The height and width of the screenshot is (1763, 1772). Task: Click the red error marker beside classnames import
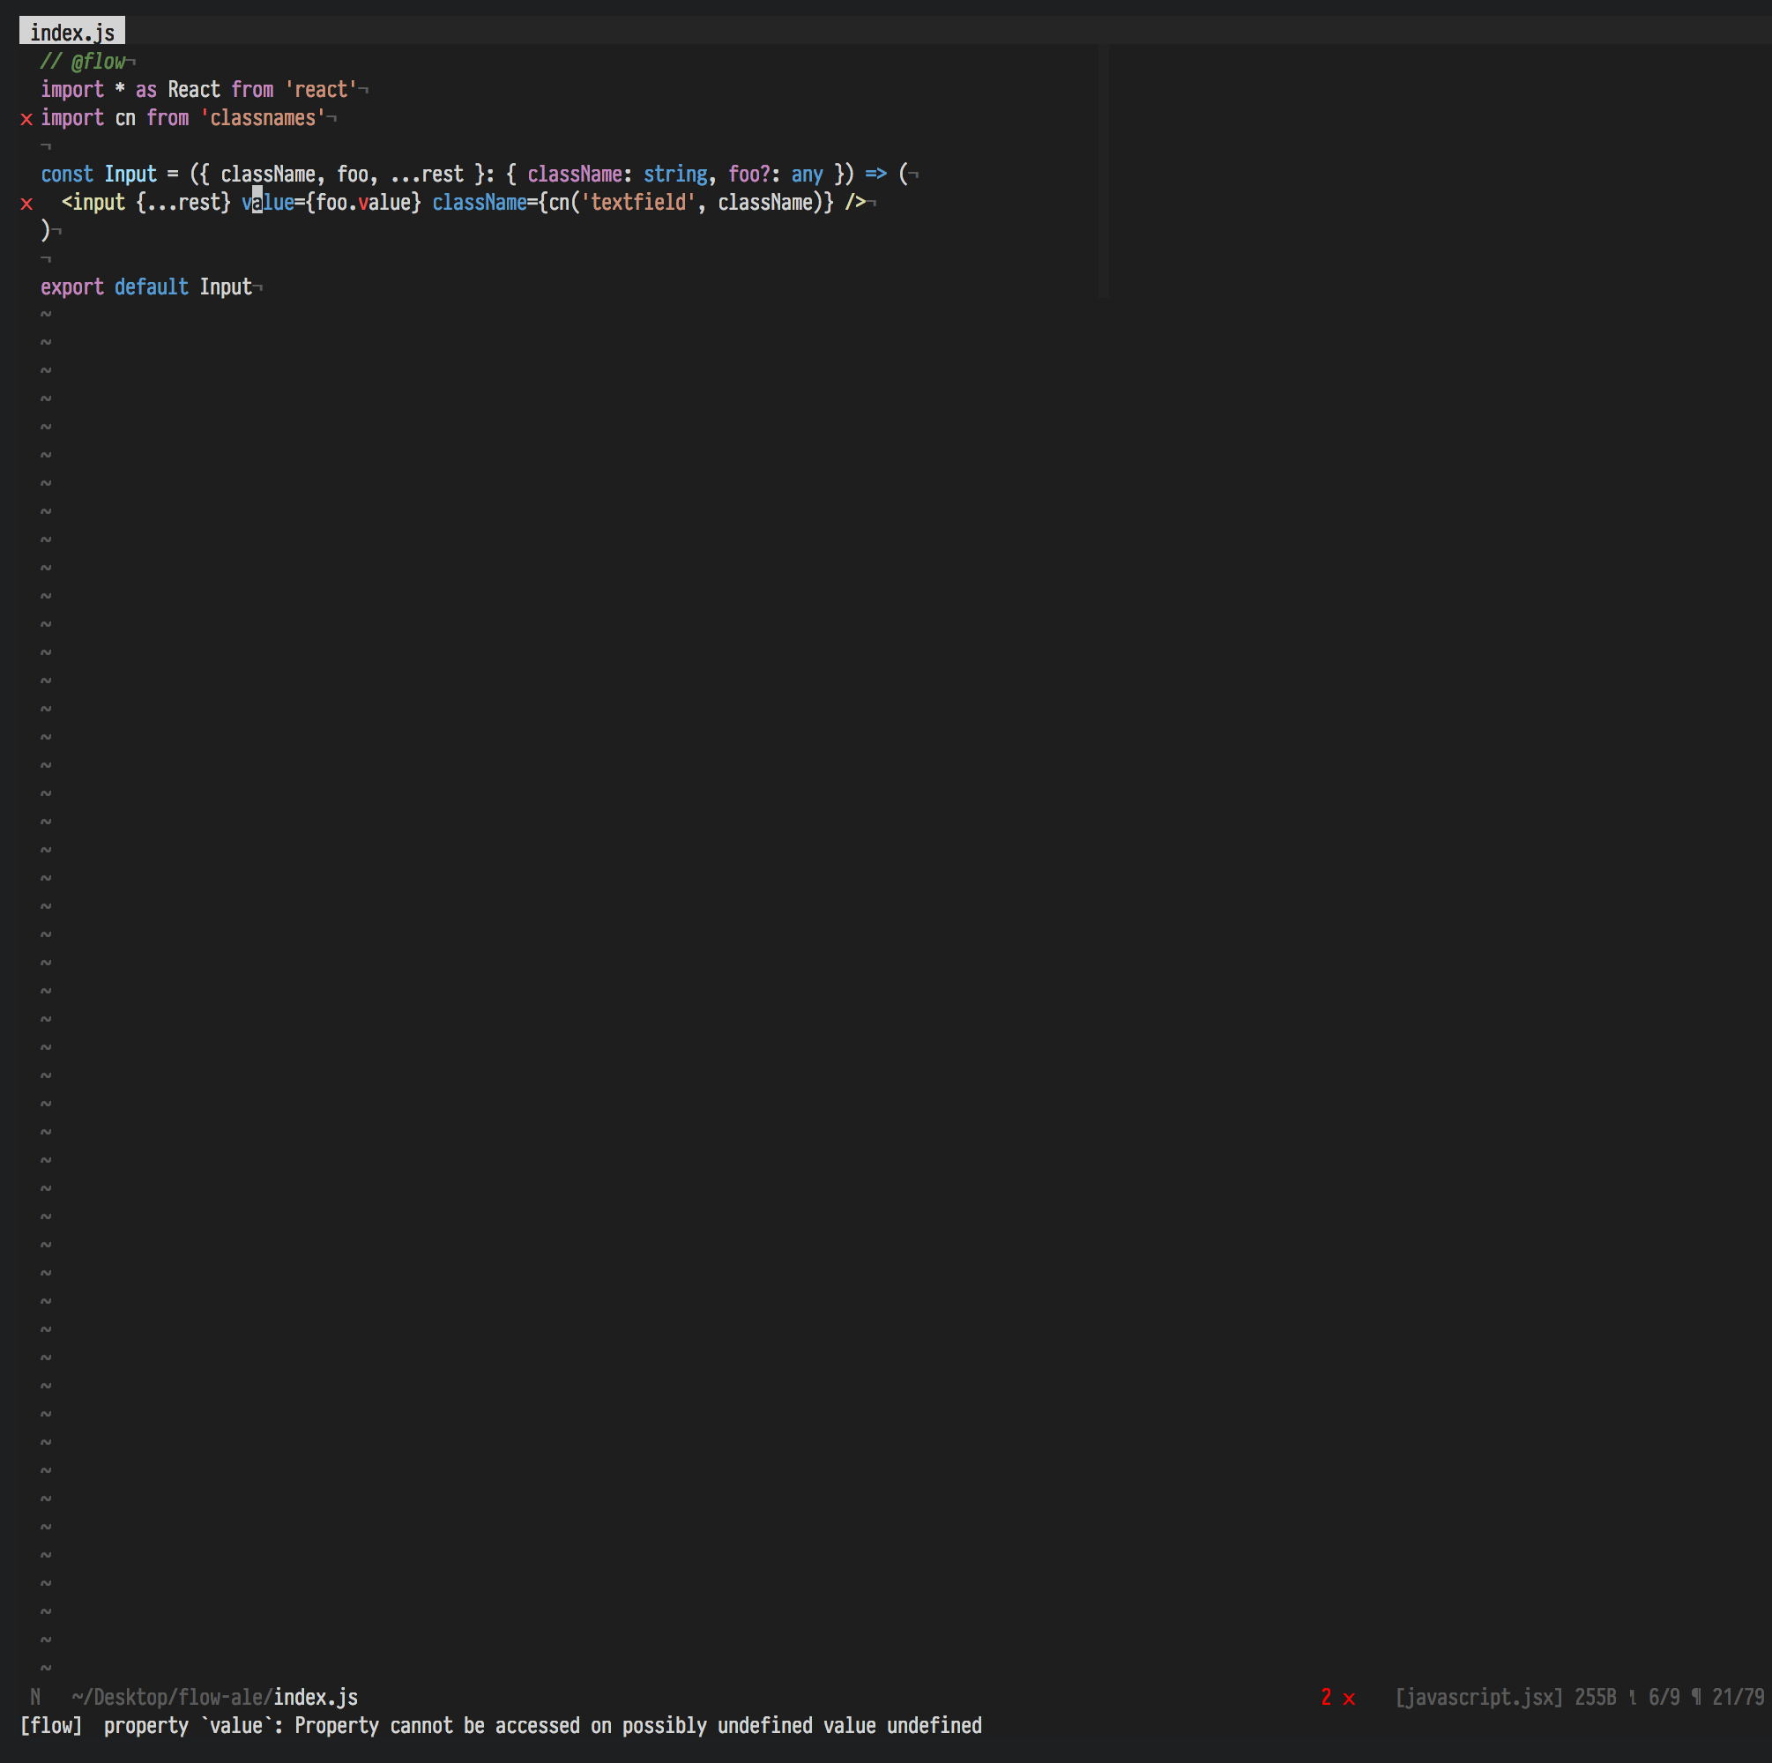click(26, 119)
